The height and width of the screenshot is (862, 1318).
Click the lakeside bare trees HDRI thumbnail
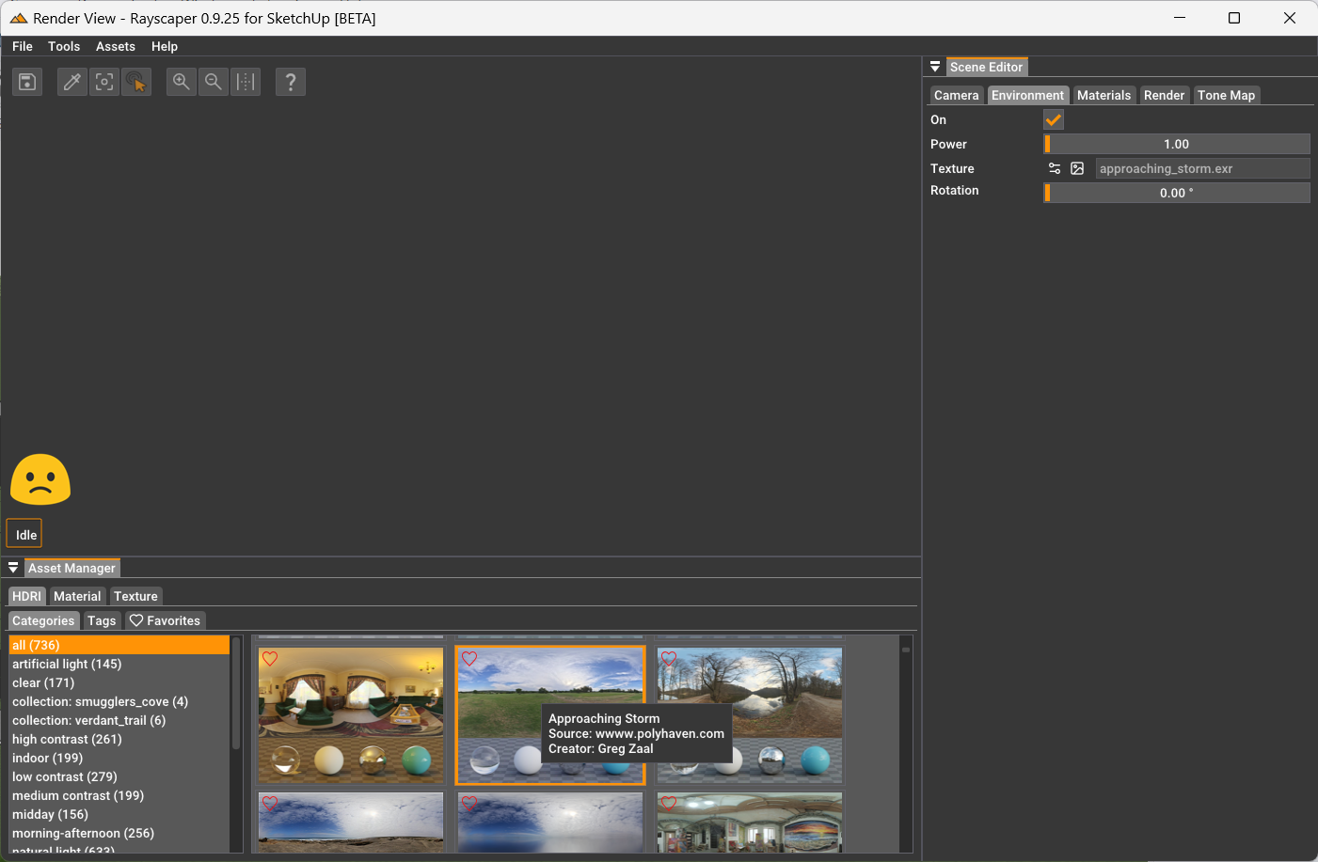pos(750,714)
